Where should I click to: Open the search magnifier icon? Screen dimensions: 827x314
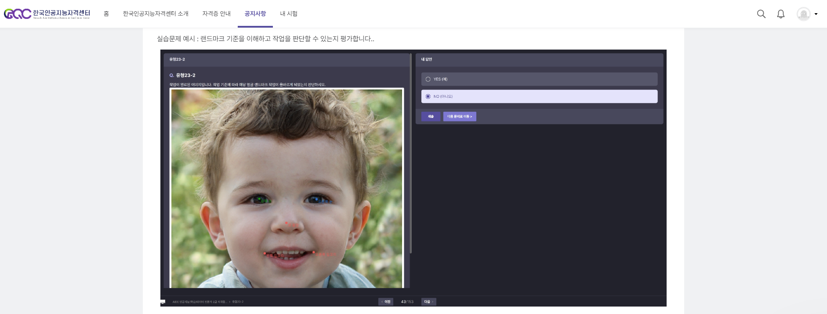pyautogui.click(x=761, y=14)
